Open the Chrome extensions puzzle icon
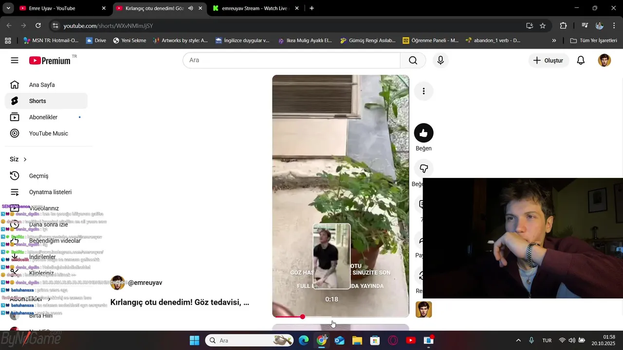The image size is (623, 350). [x=564, y=25]
